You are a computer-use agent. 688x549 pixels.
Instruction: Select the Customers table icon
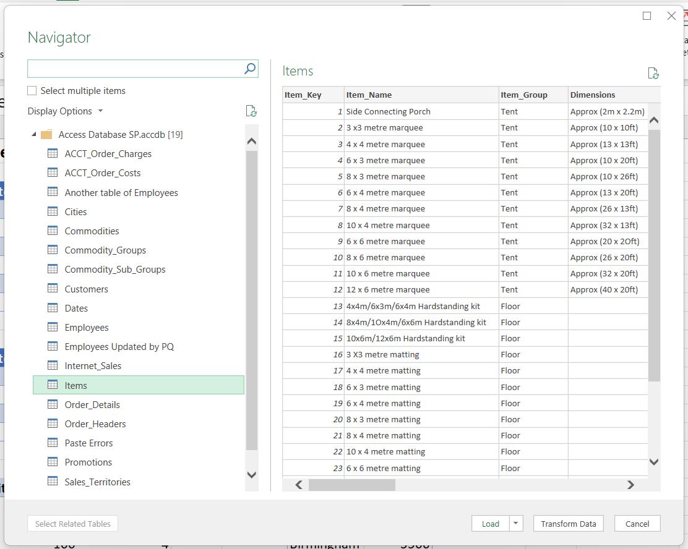pos(53,289)
